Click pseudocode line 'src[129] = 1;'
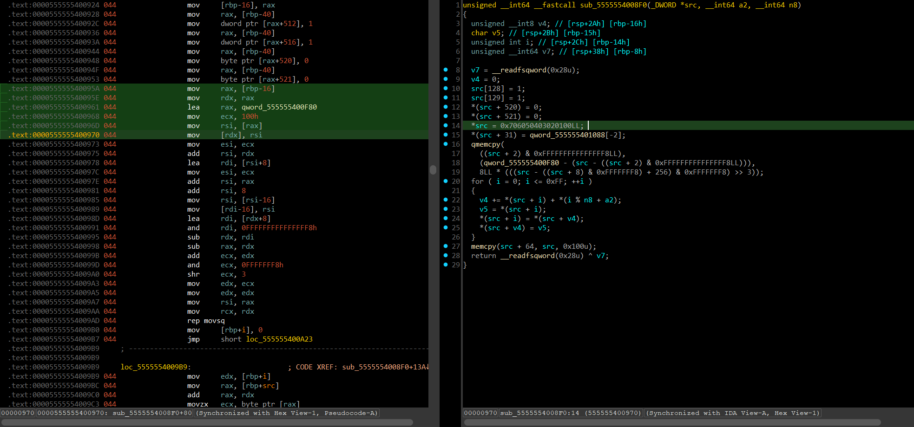The image size is (914, 427). [x=498, y=98]
